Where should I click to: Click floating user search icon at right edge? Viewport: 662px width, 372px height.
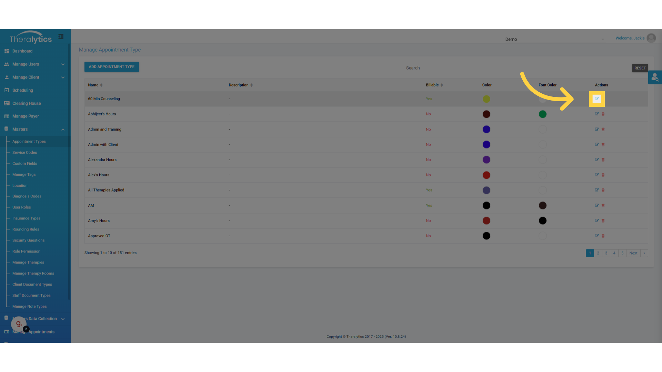pos(655,77)
